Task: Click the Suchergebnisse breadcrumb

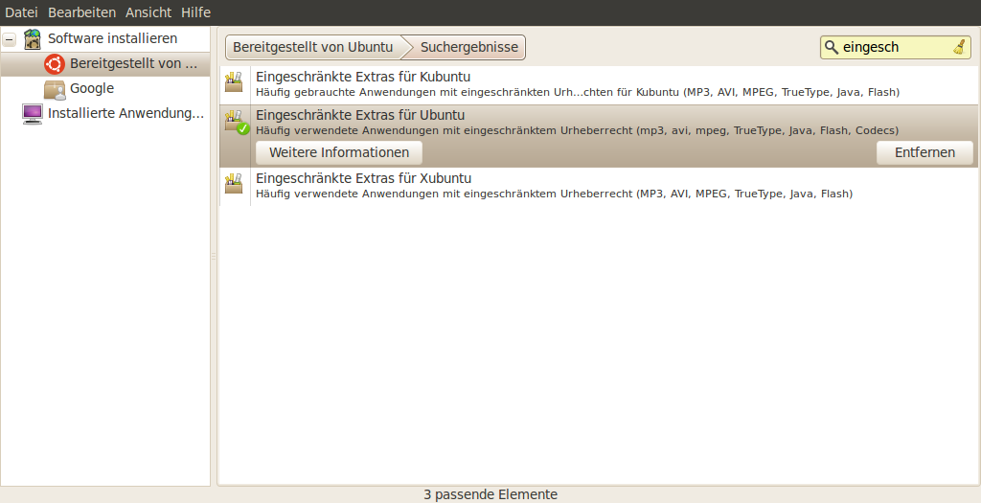Action: click(469, 47)
